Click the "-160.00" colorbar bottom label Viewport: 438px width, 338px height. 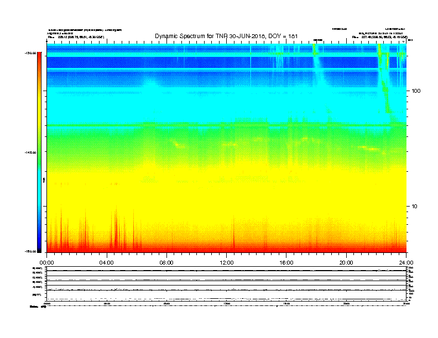coord(30,251)
